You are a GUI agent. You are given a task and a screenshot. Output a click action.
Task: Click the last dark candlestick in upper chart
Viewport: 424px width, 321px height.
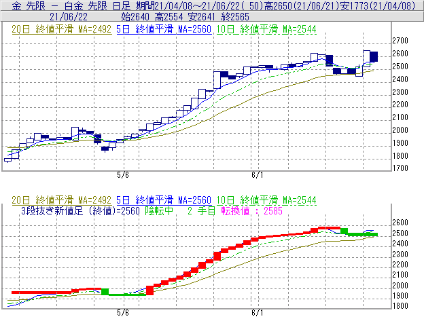(374, 56)
